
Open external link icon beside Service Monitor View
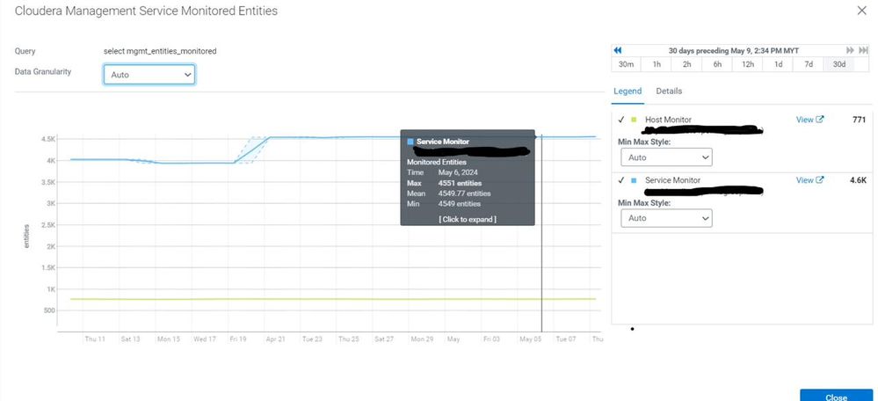pyautogui.click(x=820, y=179)
